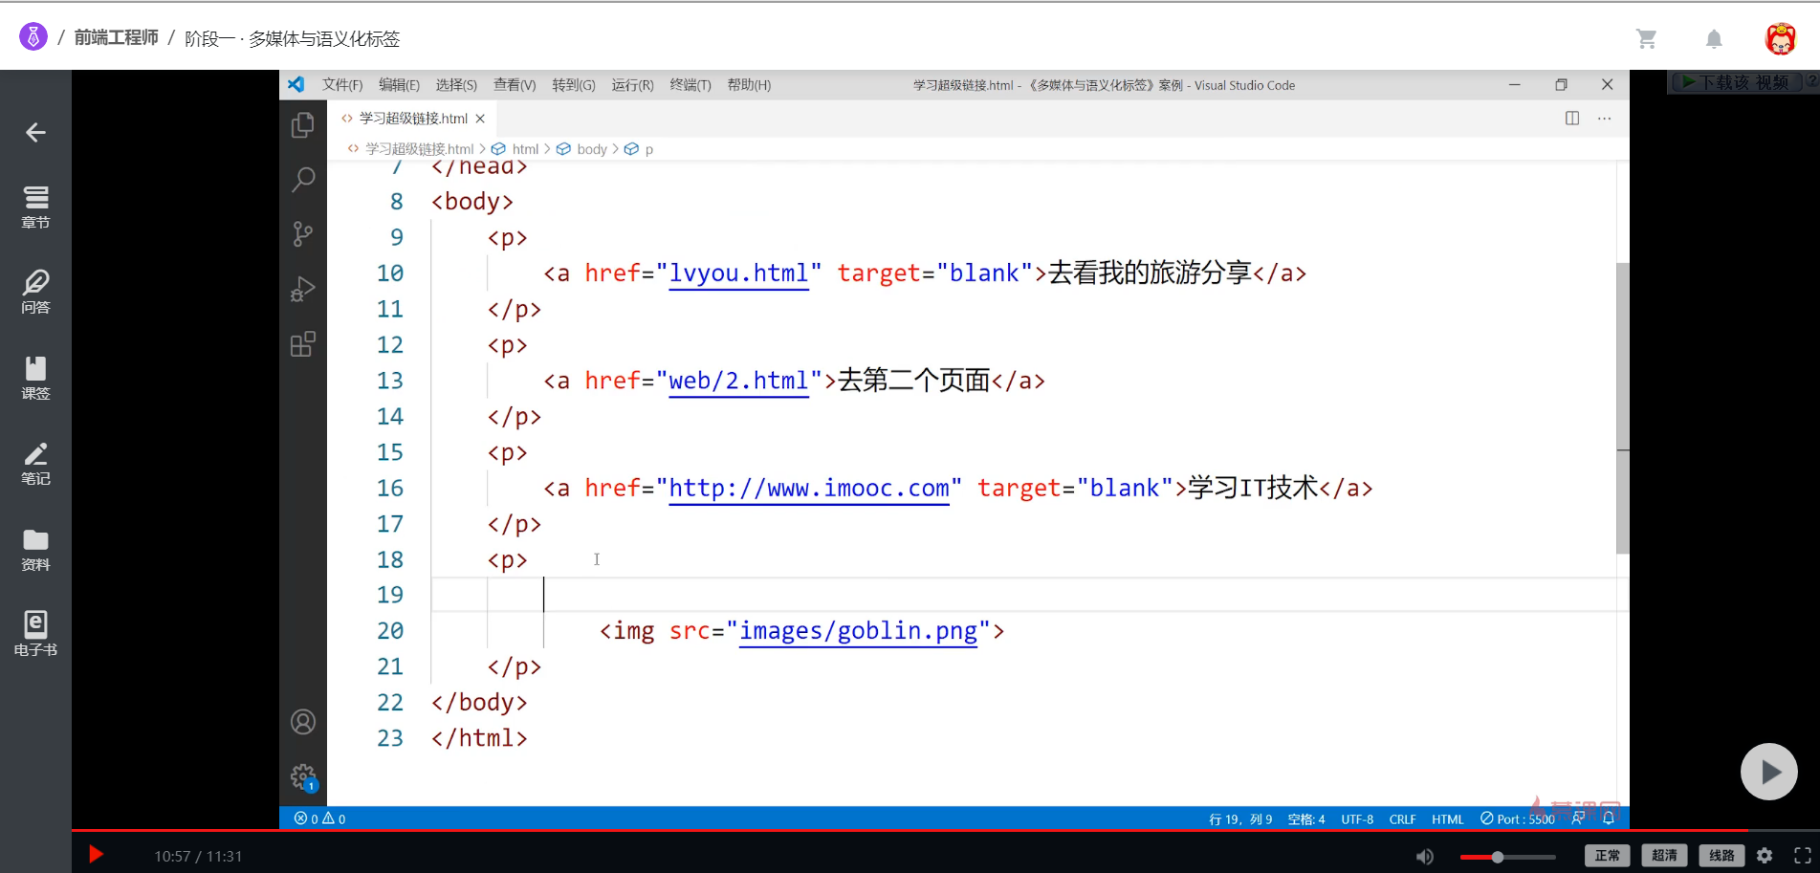The image size is (1820, 873).
Task: Open the 资料 materials folder
Action: [35, 549]
